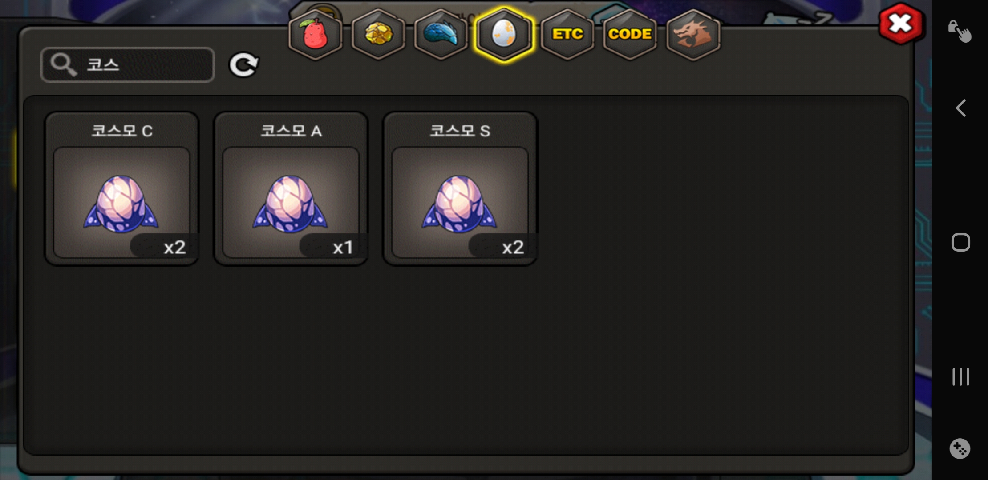This screenshot has height=480, width=988.
Task: Click the magnifying glass search icon
Action: (63, 65)
